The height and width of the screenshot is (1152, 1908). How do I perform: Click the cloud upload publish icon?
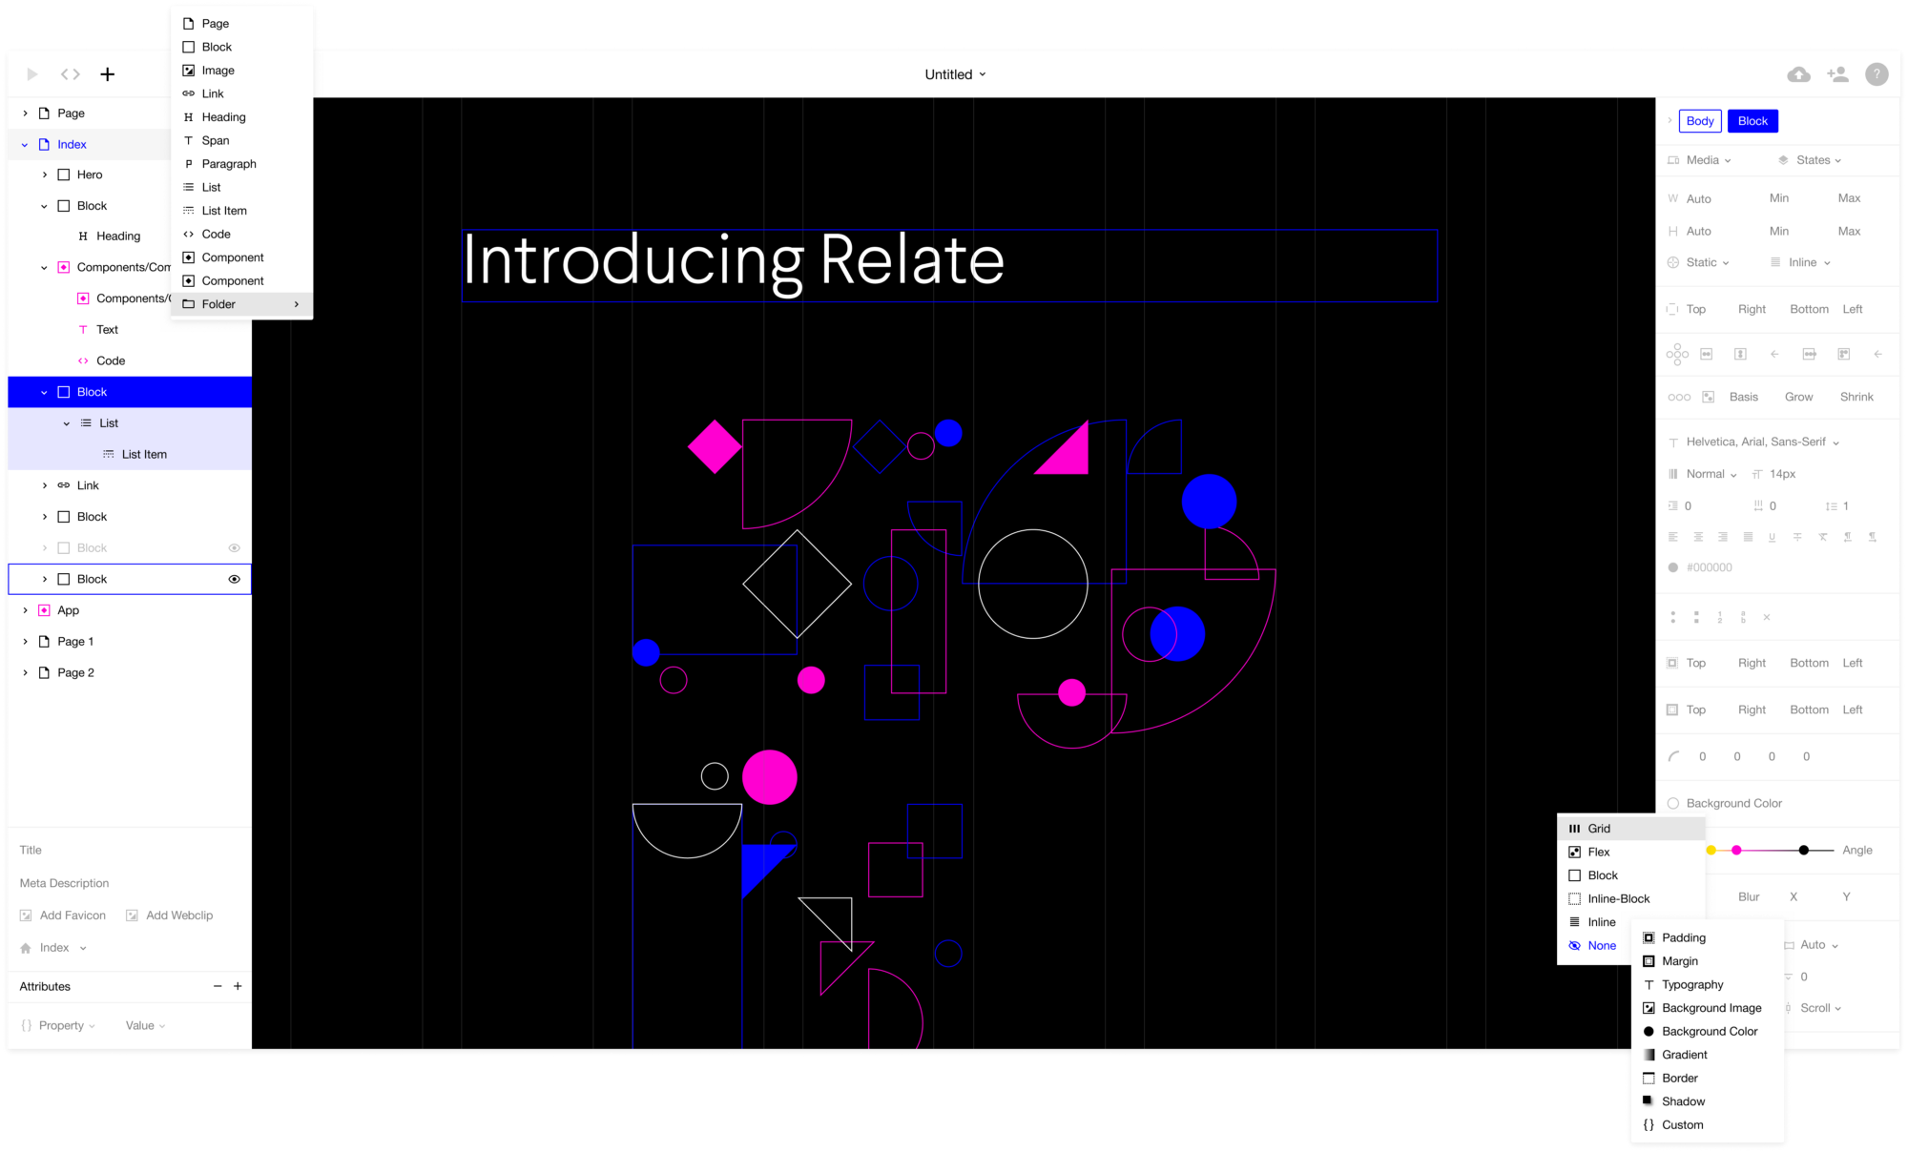pos(1798,74)
